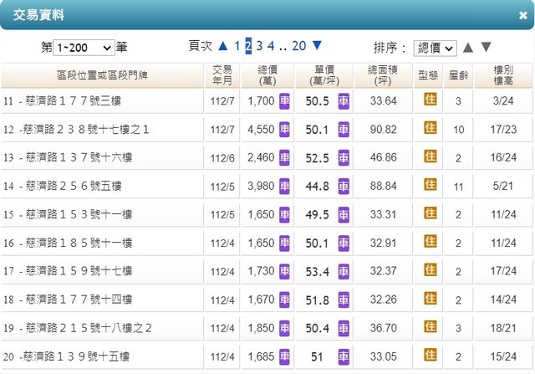Click residential type icon in row 13

431,156
